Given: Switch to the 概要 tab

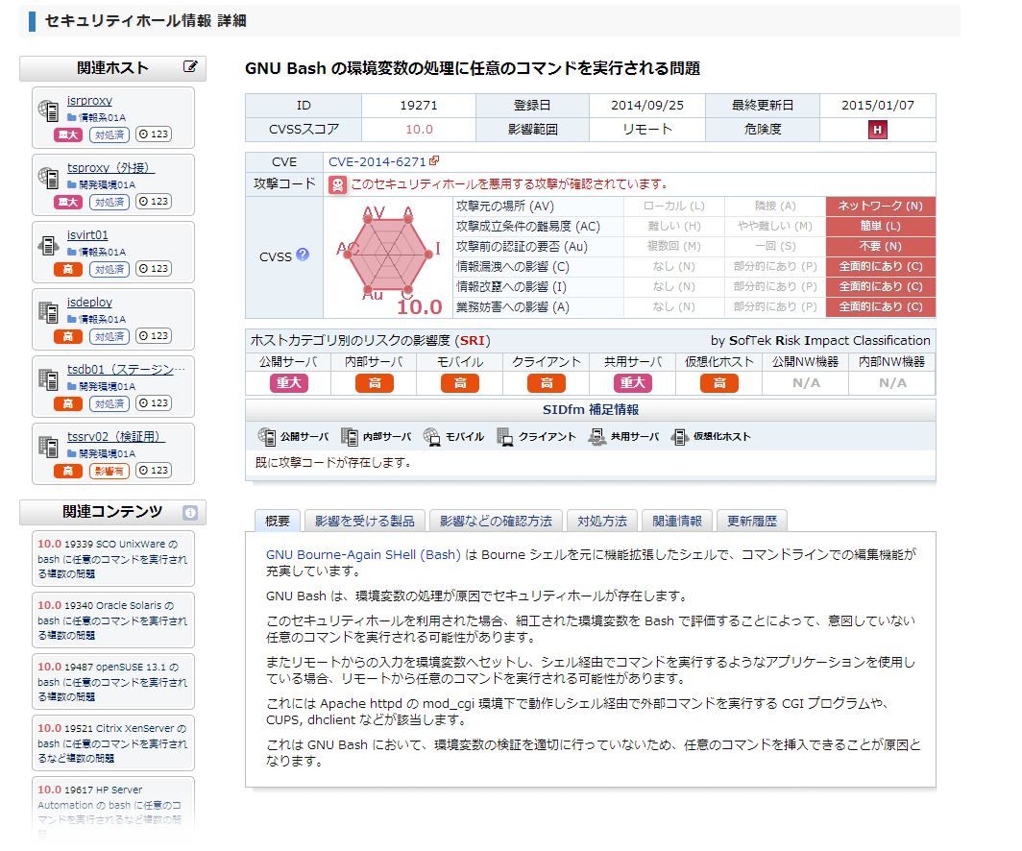Looking at the screenshot, I should [278, 521].
